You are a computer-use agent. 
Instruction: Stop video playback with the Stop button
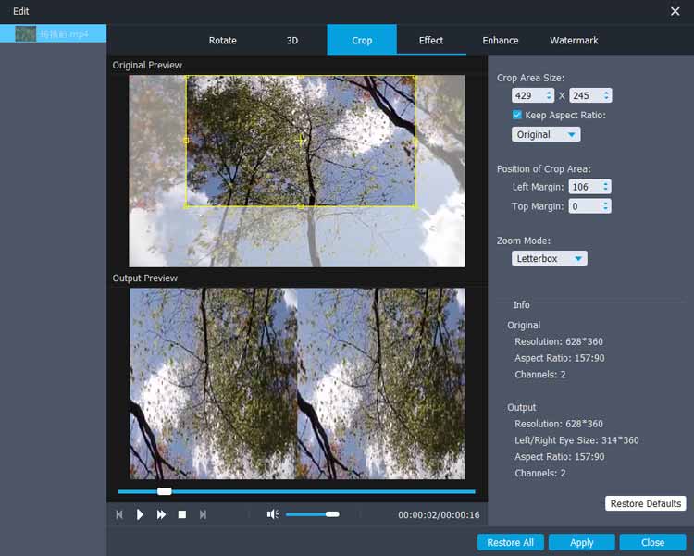pyautogui.click(x=182, y=514)
